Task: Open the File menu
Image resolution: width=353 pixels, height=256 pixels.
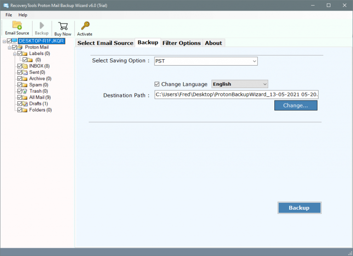Action: (x=9, y=15)
